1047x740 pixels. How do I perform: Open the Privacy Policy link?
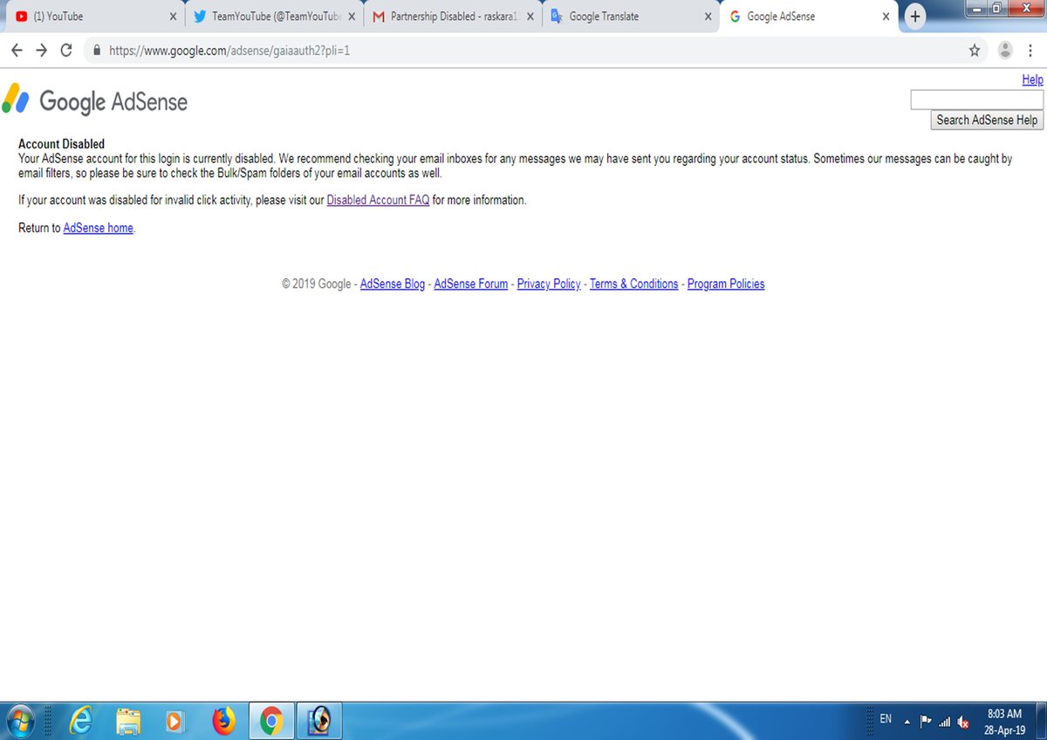549,284
